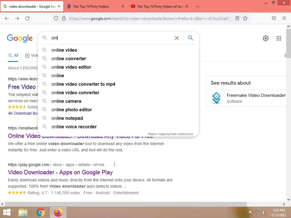This screenshot has height=218, width=291.
Task: Select the All search filter tab
Action: pyautogui.click(x=13, y=55)
